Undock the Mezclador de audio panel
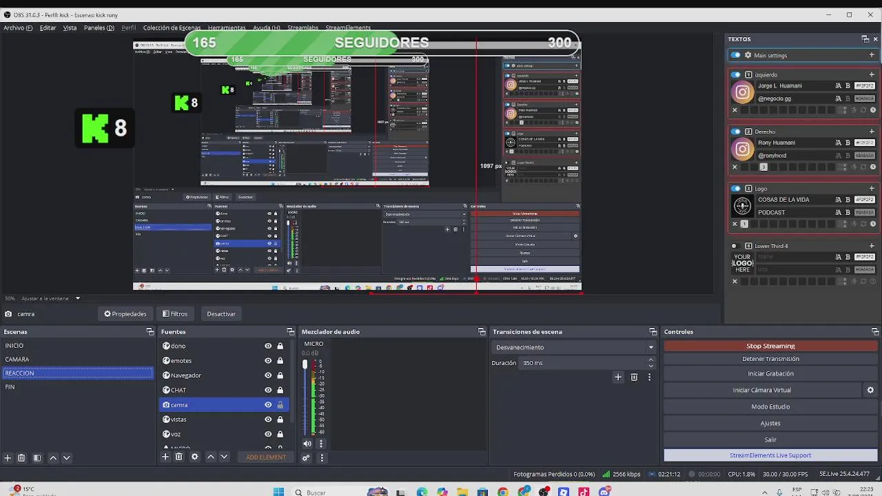 click(x=482, y=331)
